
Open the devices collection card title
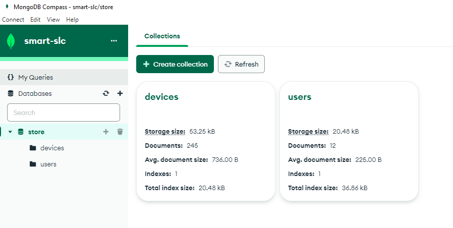(x=161, y=97)
